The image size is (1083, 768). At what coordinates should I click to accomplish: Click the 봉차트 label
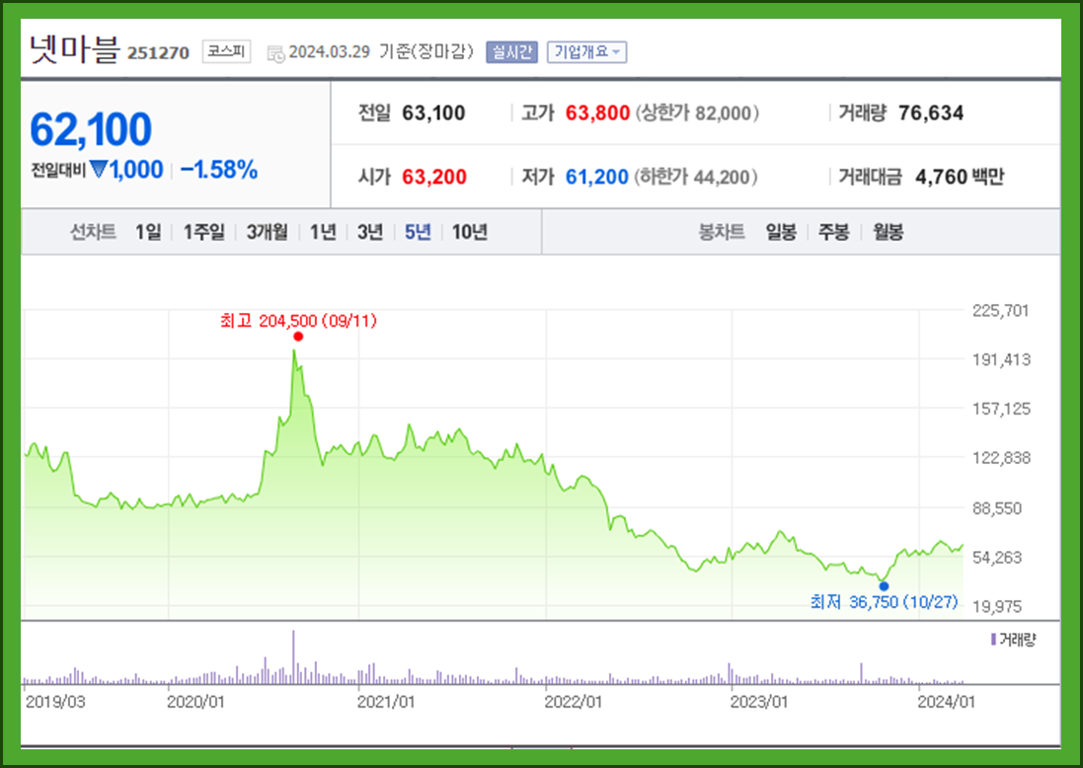click(x=721, y=232)
